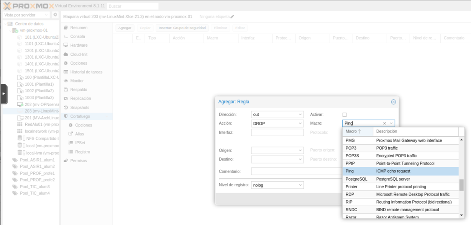This screenshot has width=471, height=225.
Task: Sort list by Macro column header
Action: (x=358, y=131)
